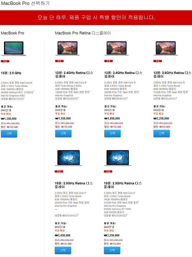Click the second 13-inch 2.4GHz Retina laptop image
Image resolution: width=192 pixels, height=257 pixels.
click(116, 48)
